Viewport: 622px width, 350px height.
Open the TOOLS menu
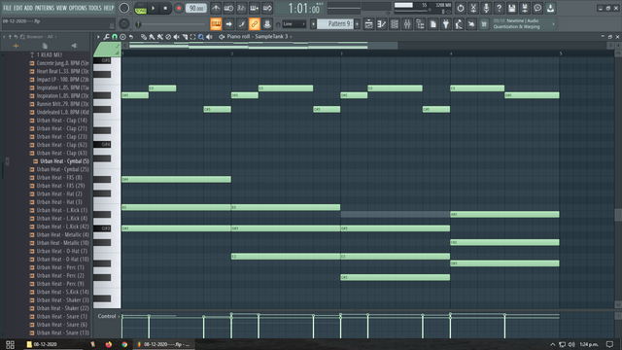pyautogui.click(x=95, y=8)
